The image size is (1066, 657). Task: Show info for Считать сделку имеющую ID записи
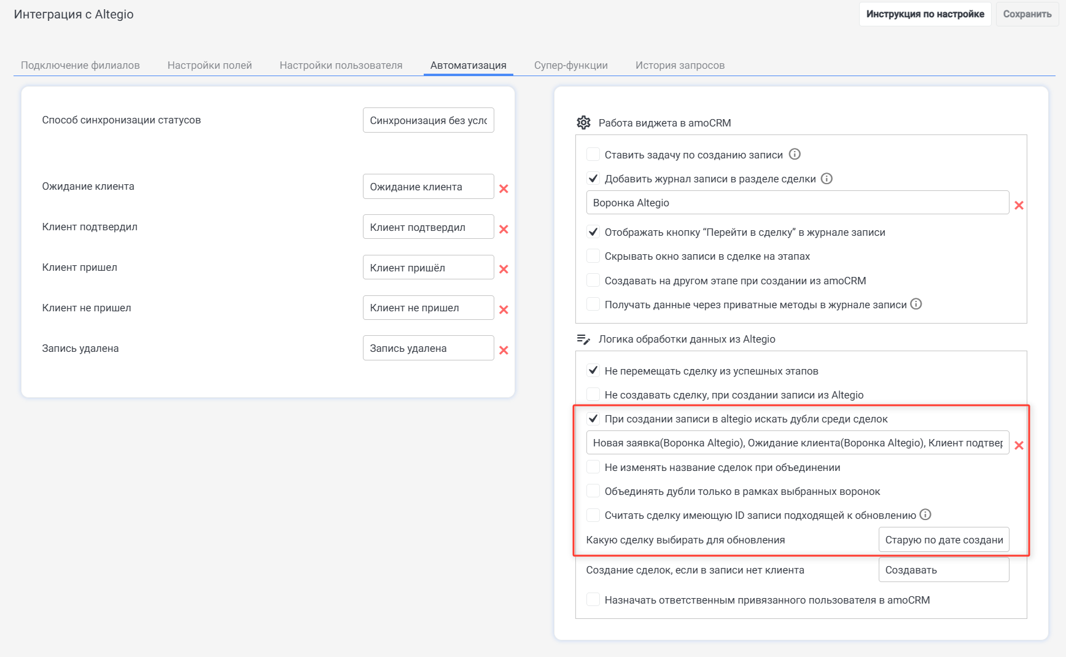[925, 515]
